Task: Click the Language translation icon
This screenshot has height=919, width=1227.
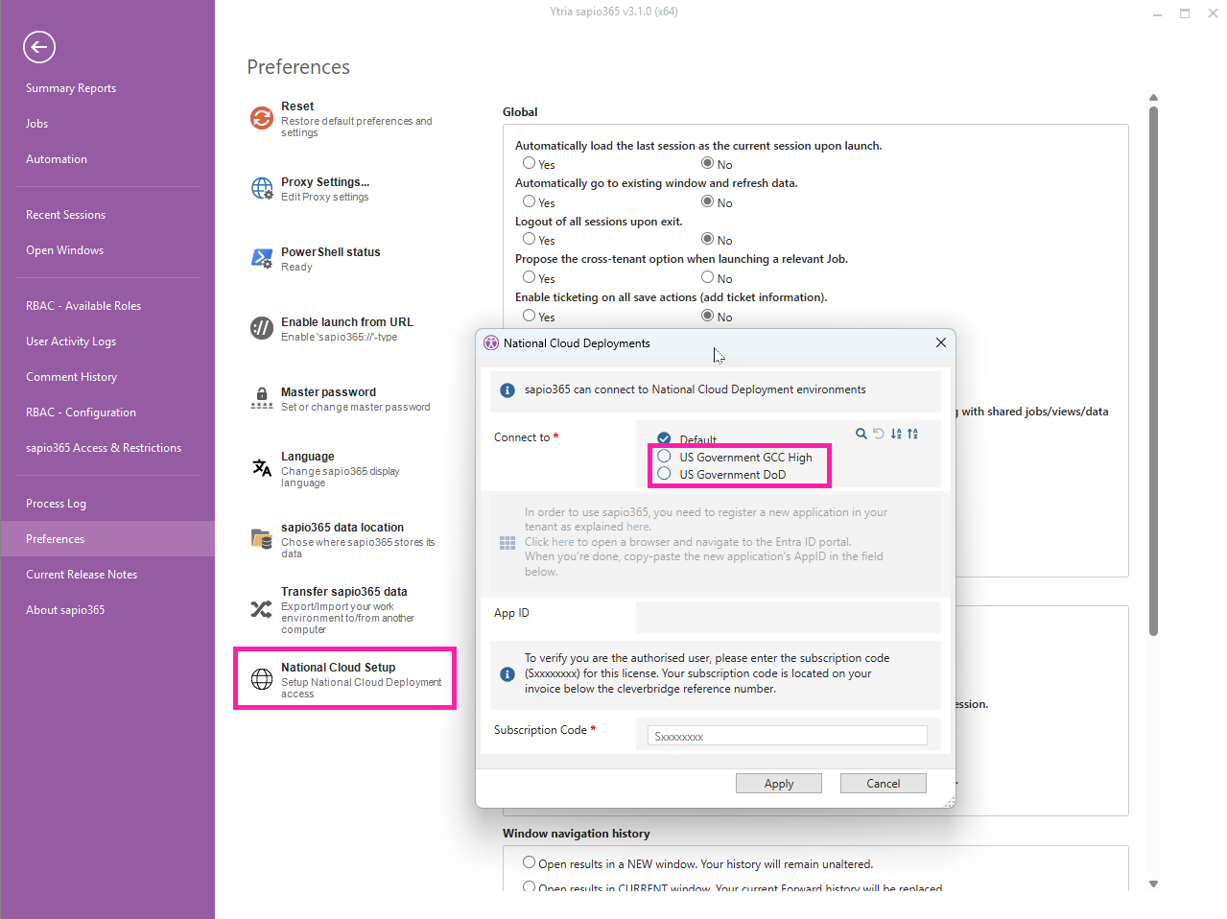Action: (261, 468)
